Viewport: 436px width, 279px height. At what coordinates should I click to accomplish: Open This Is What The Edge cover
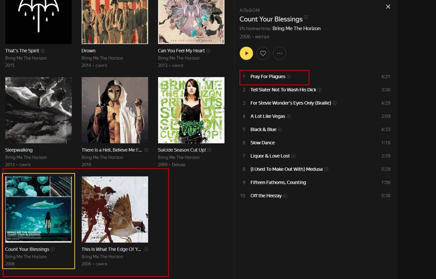115,209
